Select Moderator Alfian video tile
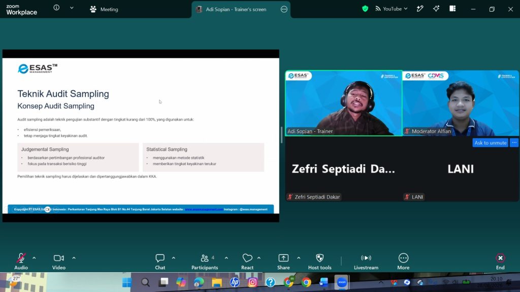Screen dimensions: 520x292 461,103
